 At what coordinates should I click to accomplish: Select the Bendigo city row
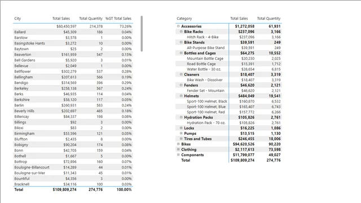point(73,83)
